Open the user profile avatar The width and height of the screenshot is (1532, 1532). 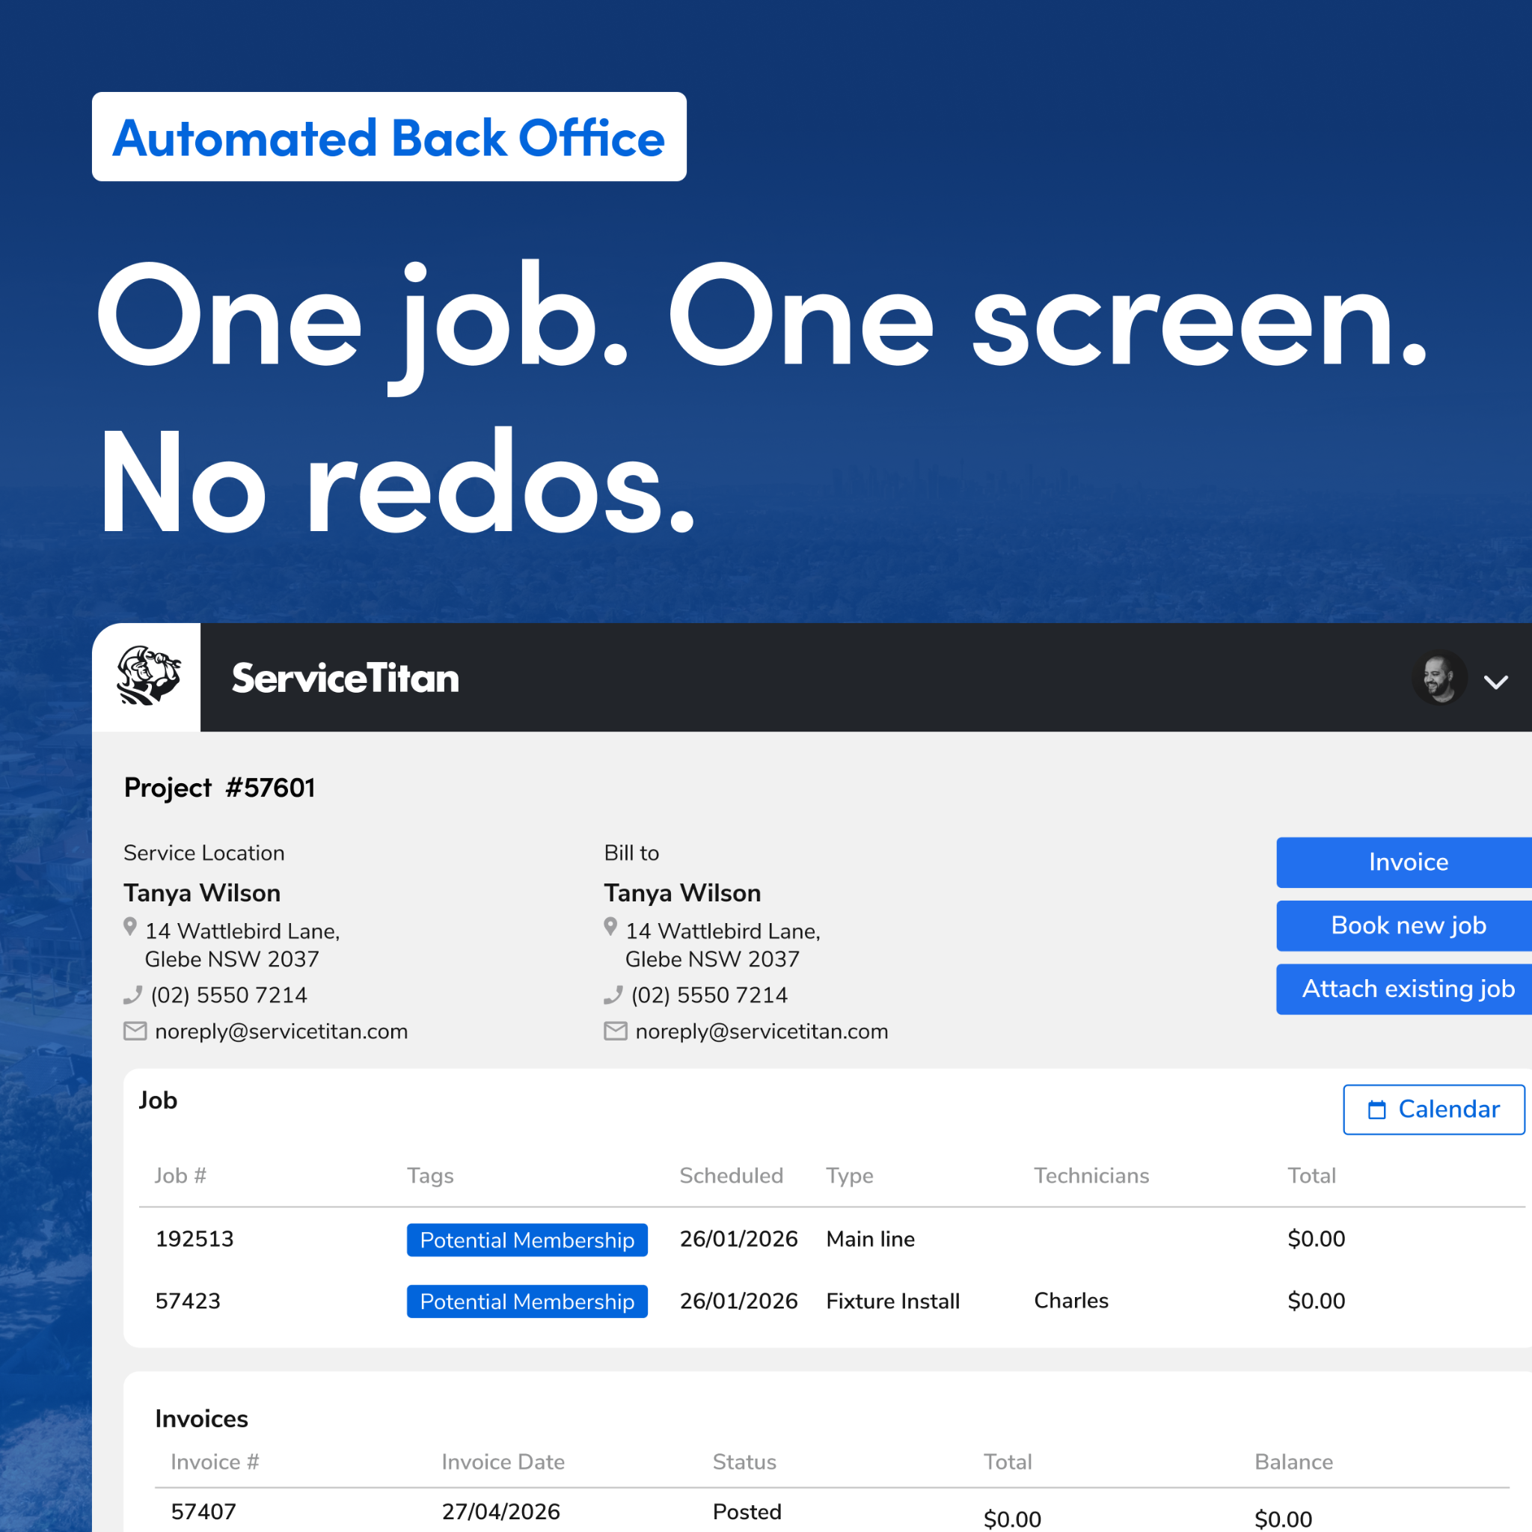[x=1439, y=678]
